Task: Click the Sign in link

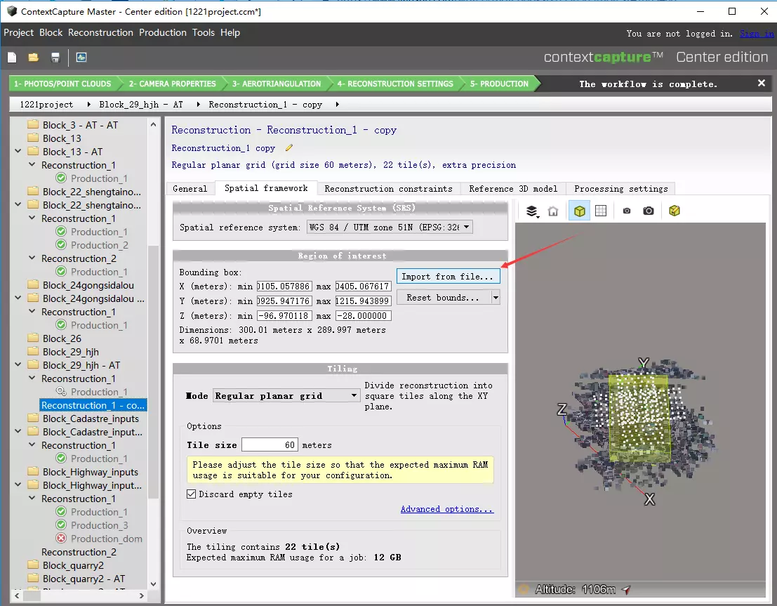Action: tap(757, 34)
